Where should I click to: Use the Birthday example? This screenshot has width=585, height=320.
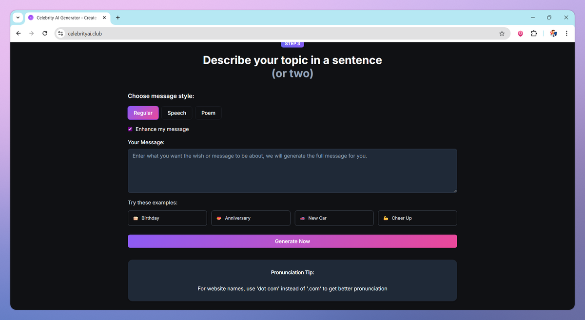coord(167,218)
